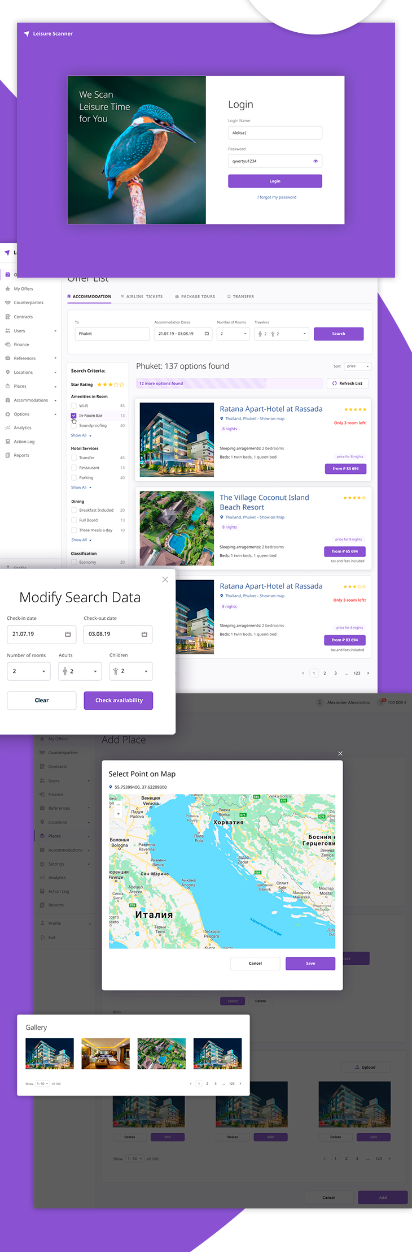Viewport: 412px width, 1252px height.
Task: Enable the Soundproofing checkbox
Action: tap(74, 425)
